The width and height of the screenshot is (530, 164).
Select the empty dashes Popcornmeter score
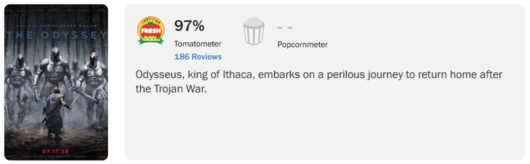point(285,27)
